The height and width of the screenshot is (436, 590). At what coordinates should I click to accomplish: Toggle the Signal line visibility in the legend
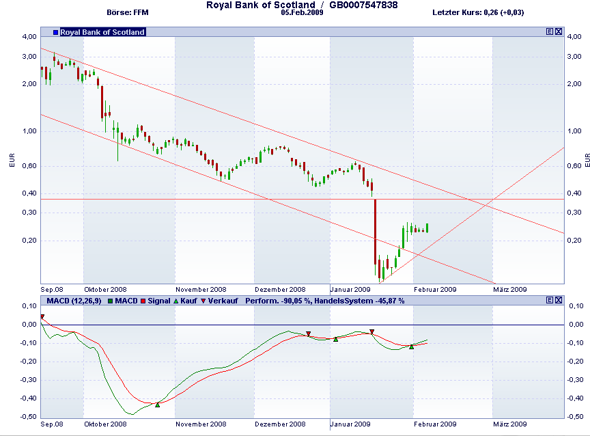tap(143, 302)
